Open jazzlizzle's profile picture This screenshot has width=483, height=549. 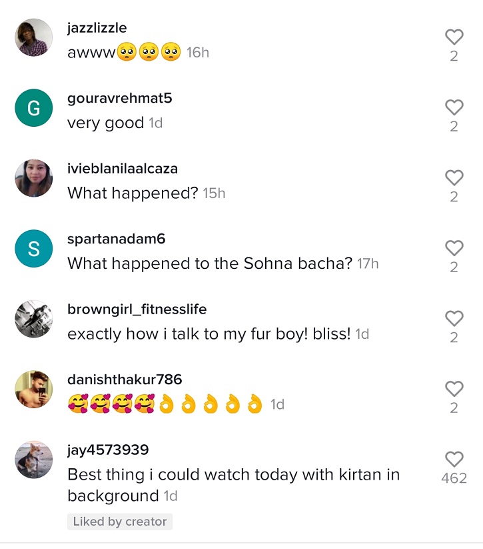(x=33, y=37)
